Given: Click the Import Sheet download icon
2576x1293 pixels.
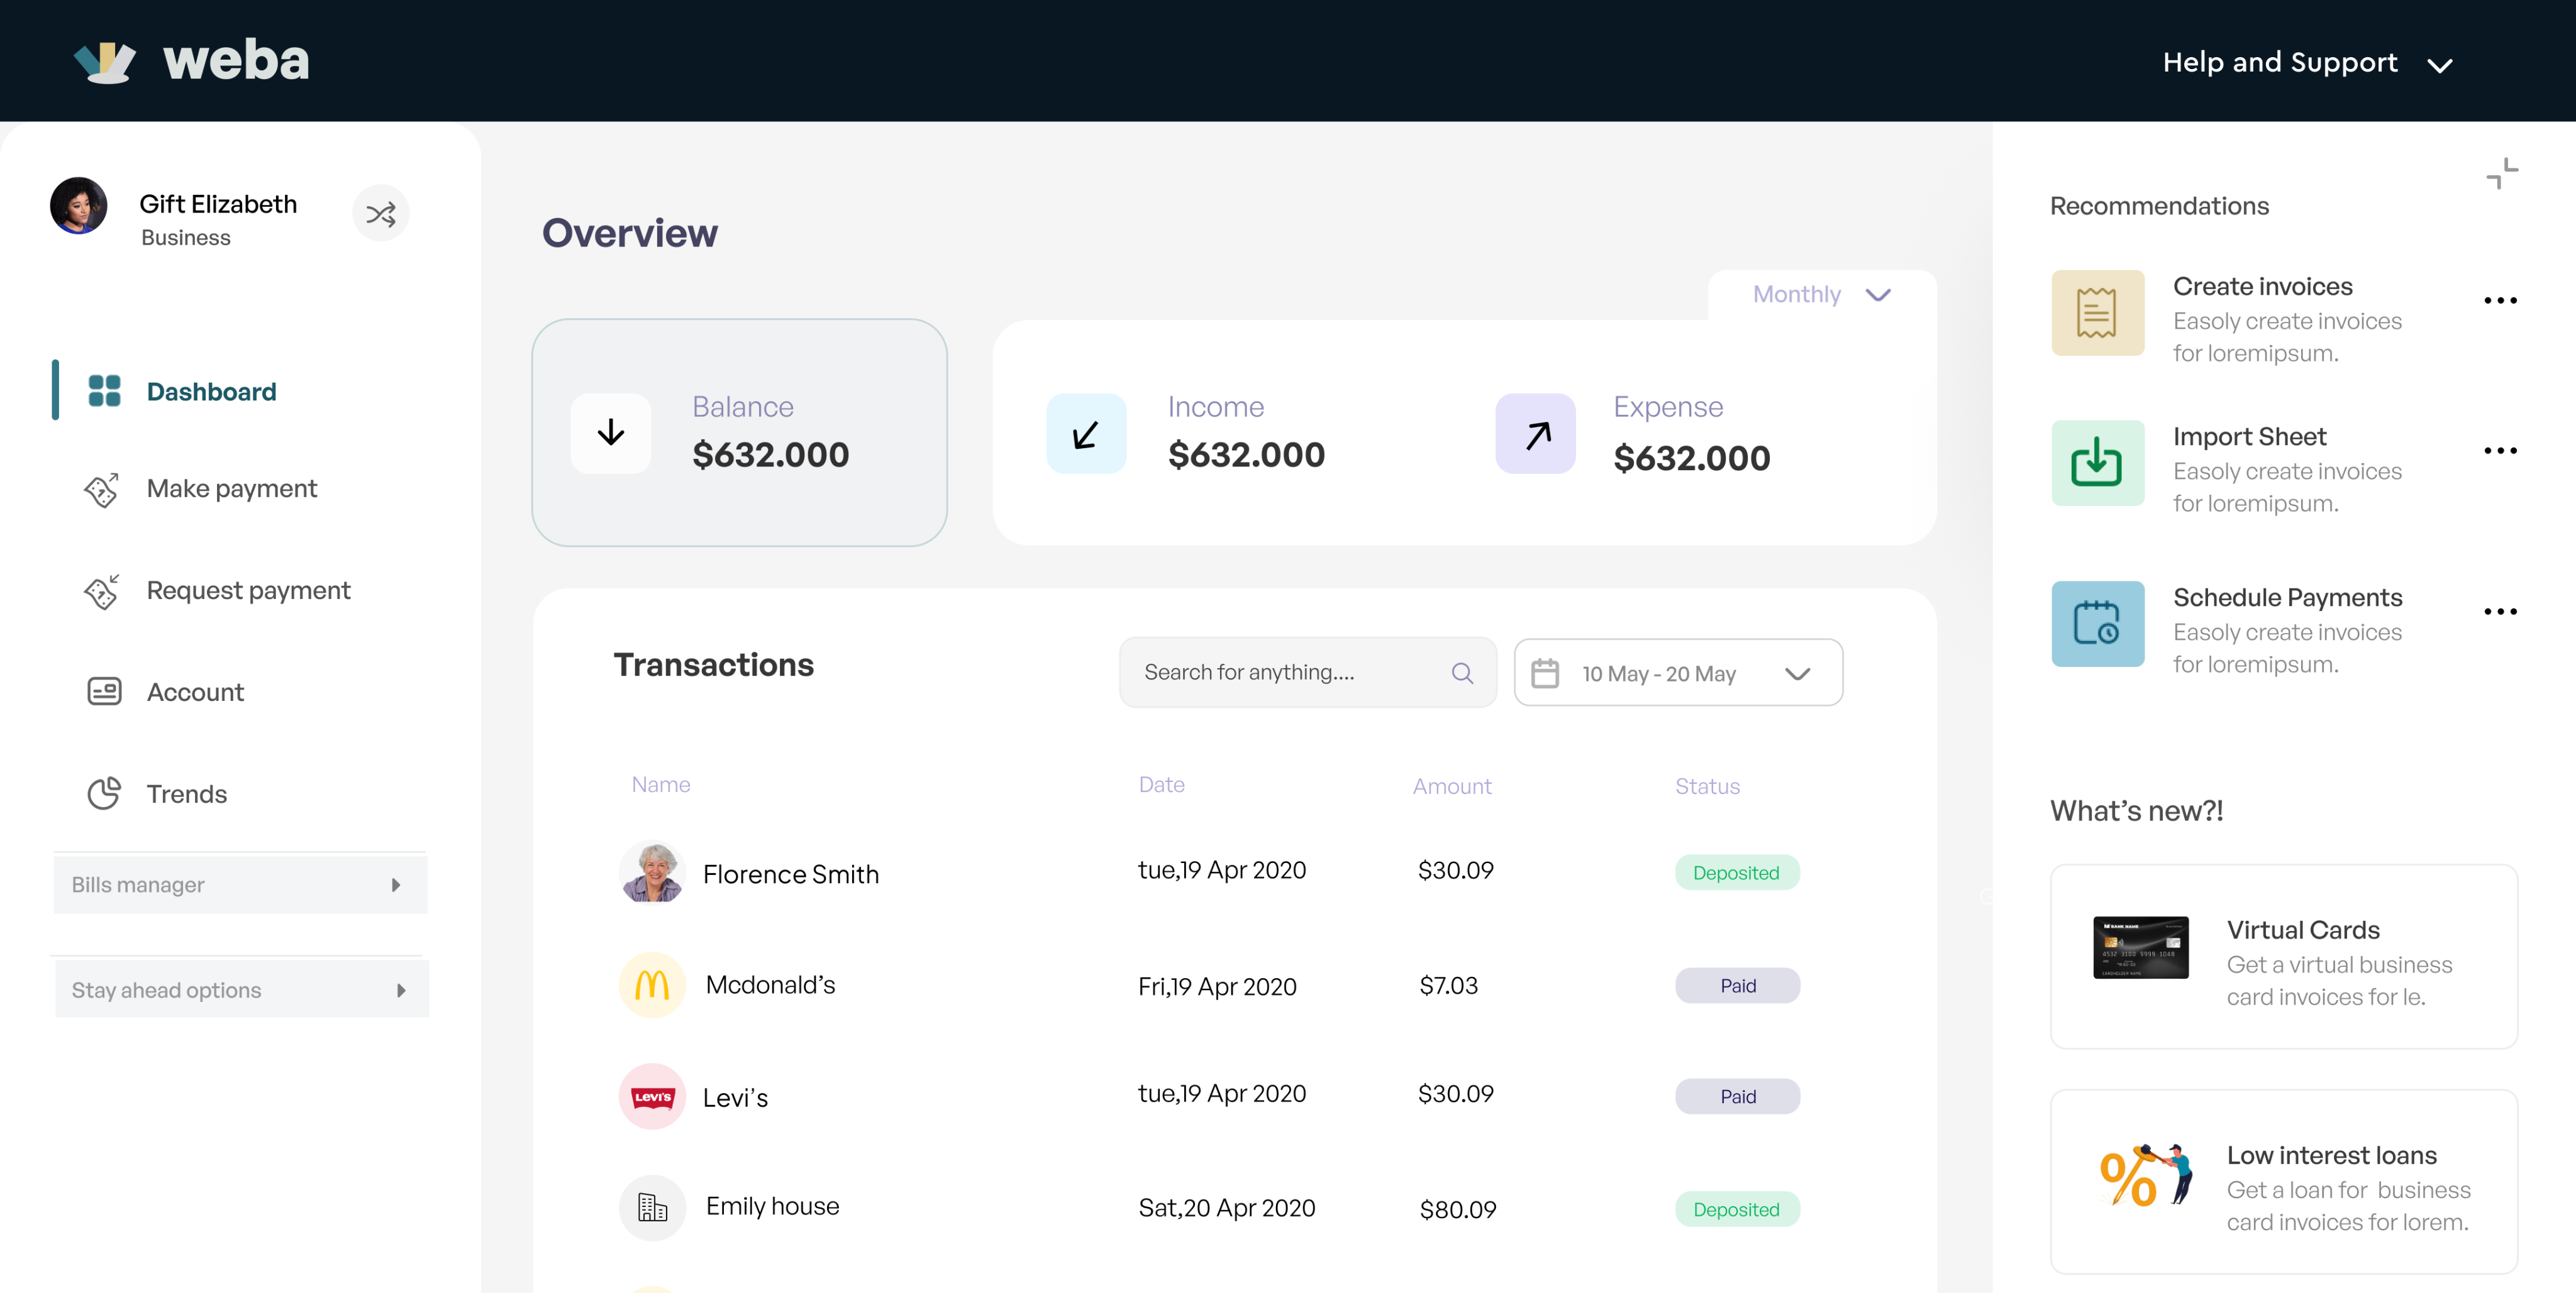Looking at the screenshot, I should tap(2097, 463).
